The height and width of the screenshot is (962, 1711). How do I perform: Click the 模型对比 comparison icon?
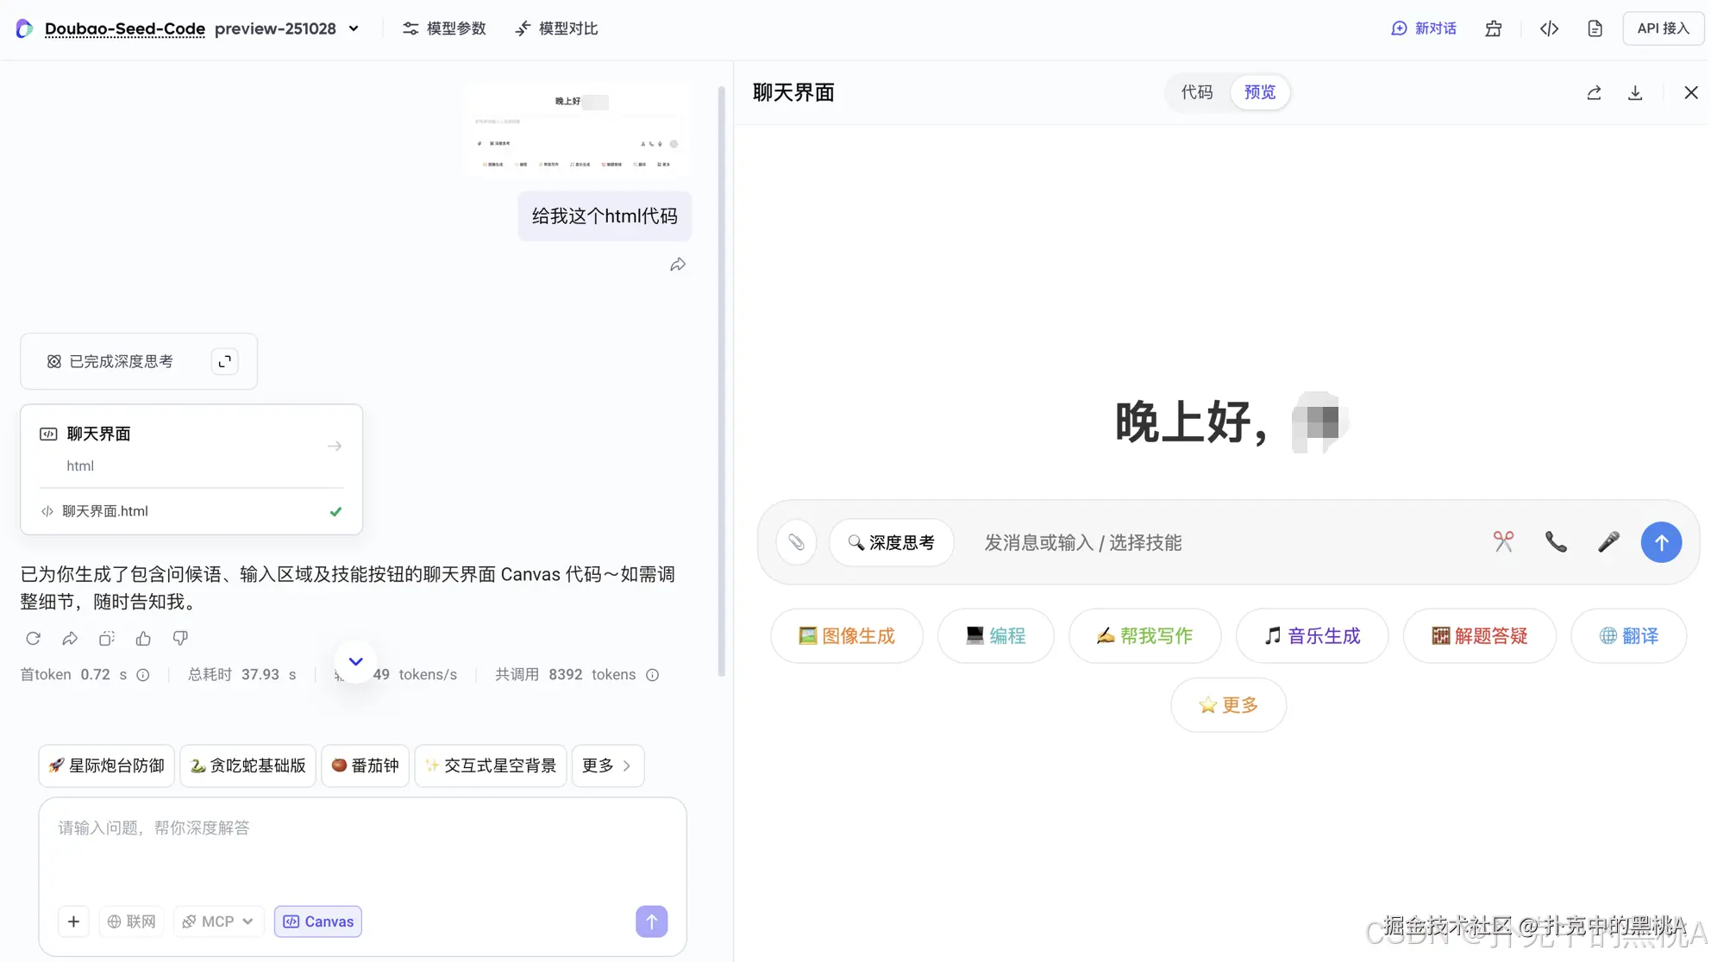tap(522, 28)
